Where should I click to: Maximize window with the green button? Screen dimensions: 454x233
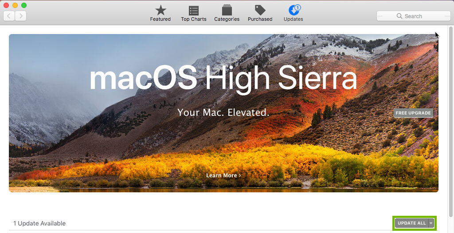point(24,5)
